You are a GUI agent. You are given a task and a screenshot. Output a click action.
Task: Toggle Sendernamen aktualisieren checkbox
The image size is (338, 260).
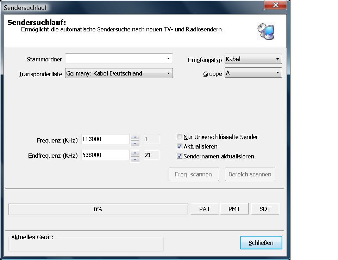[180, 156]
